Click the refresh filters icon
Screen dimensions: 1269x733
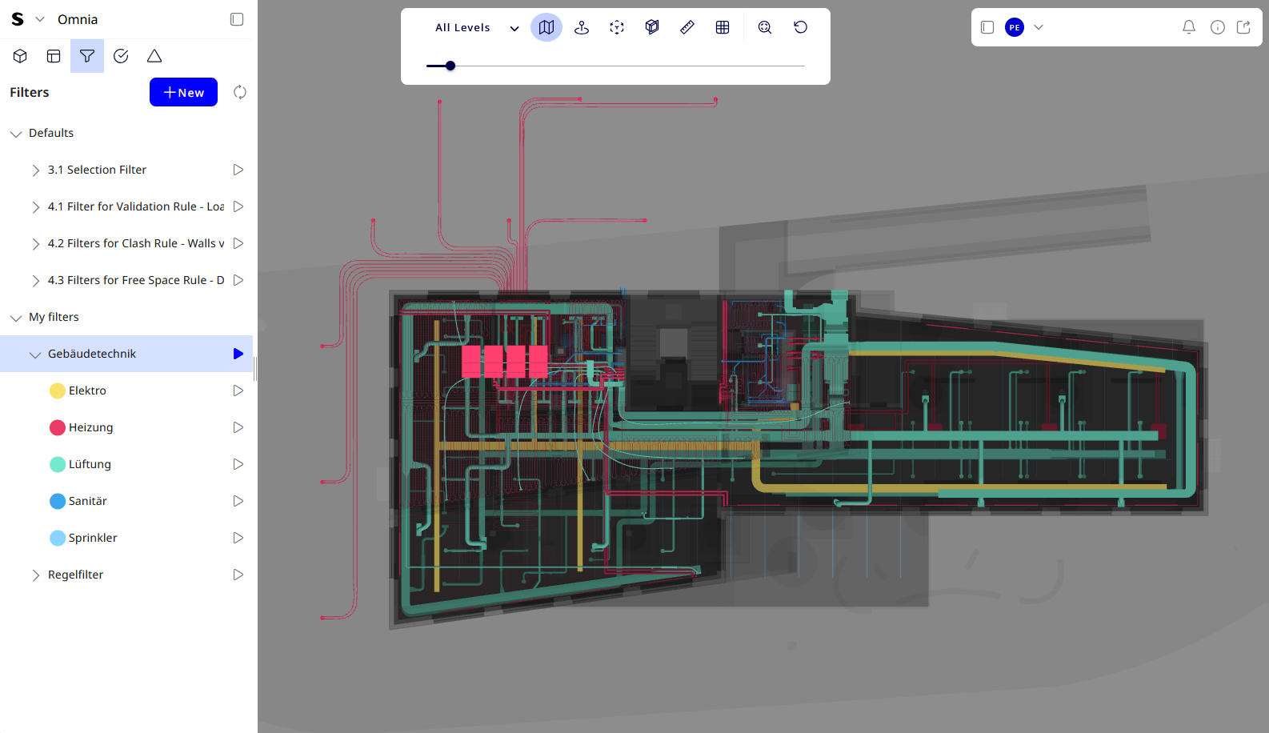pyautogui.click(x=239, y=92)
